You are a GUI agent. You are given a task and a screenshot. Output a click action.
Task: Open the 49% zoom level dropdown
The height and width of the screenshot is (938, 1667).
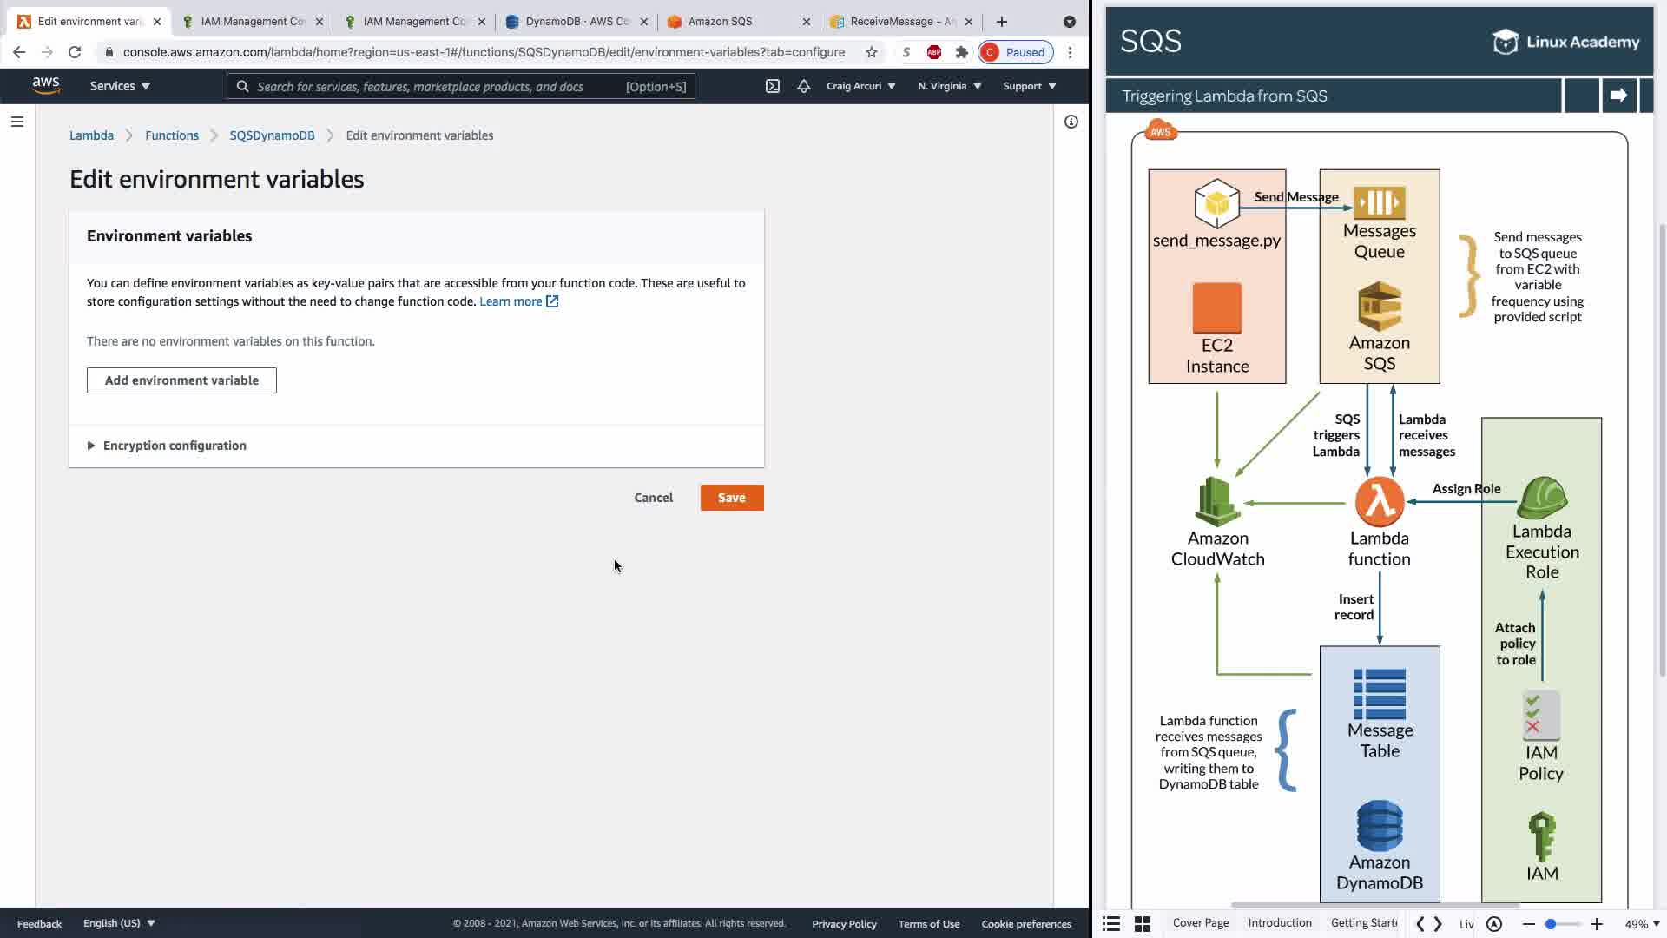tap(1642, 924)
